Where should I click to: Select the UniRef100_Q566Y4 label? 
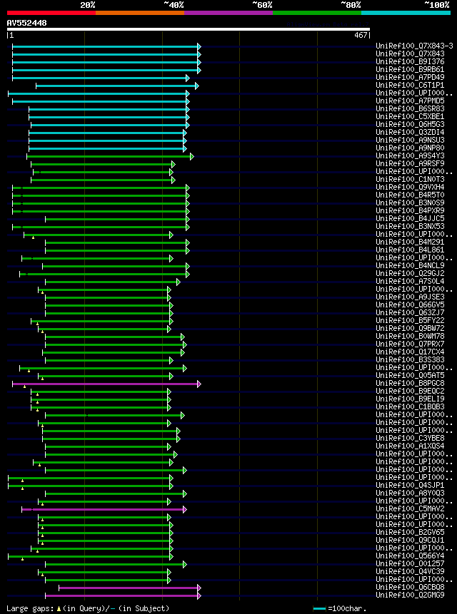click(411, 556)
